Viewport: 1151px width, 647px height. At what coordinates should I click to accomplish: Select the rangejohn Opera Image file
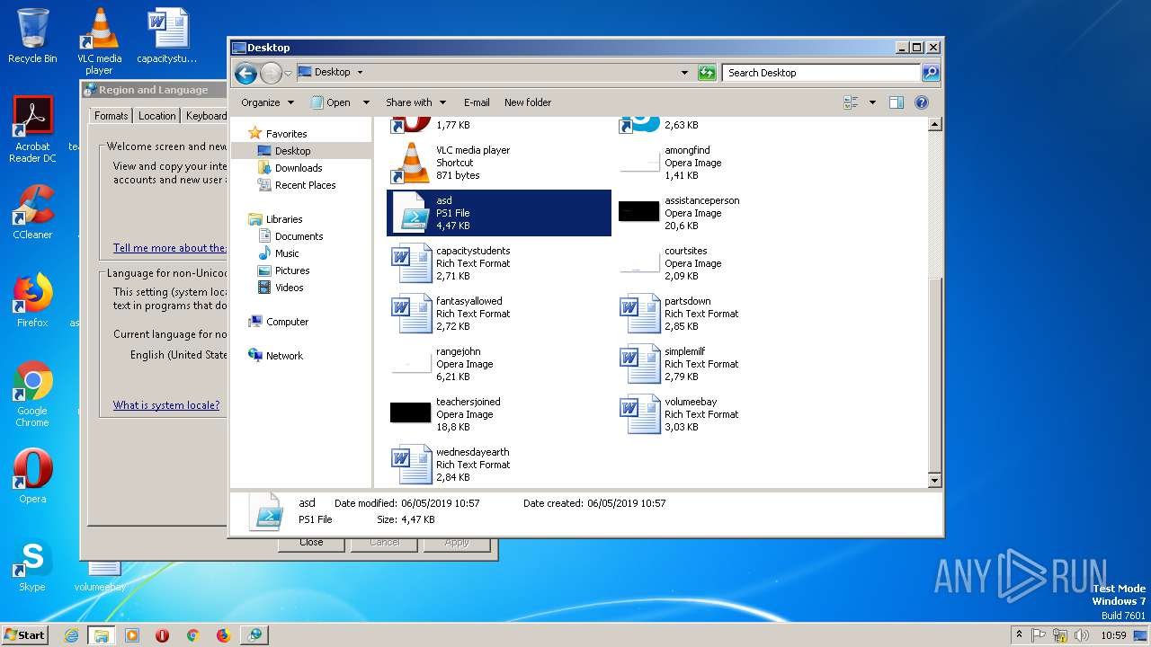click(498, 364)
